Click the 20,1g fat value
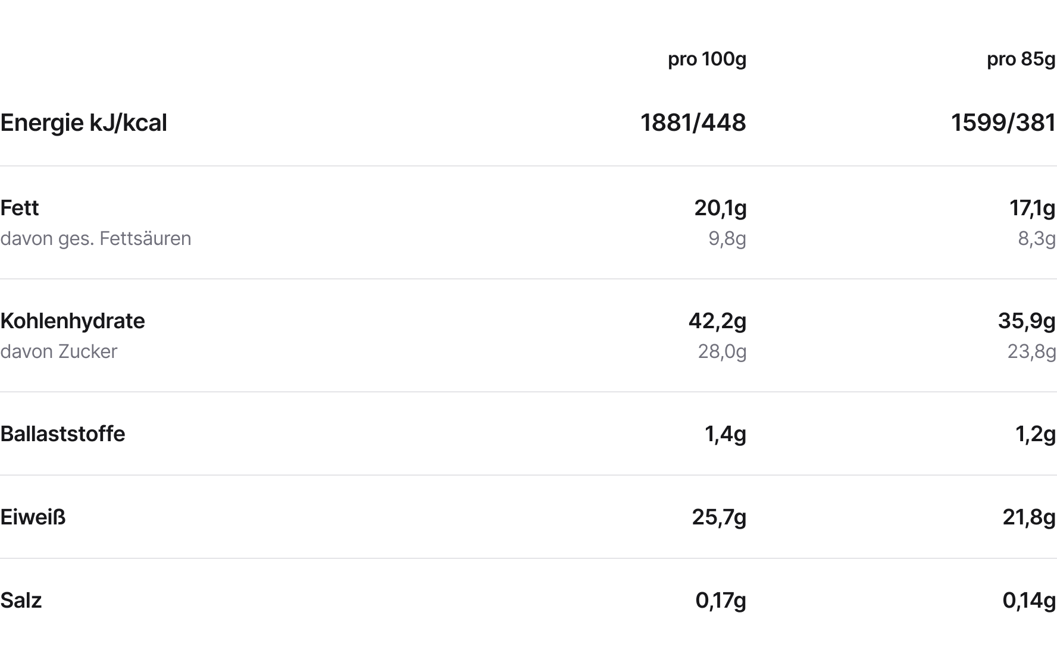Screen dimensions: 1057x660 (720, 208)
